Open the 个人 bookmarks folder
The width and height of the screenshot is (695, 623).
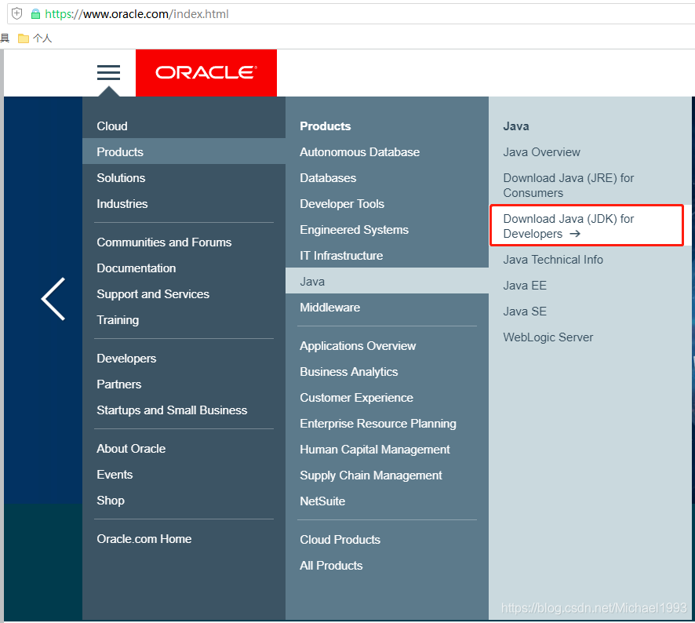(x=35, y=38)
